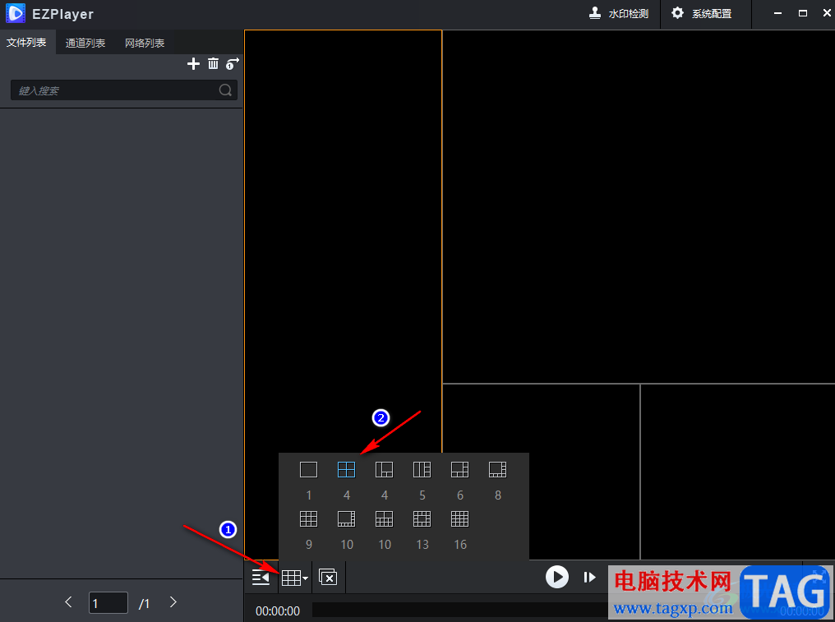Click the magnifier icon in search box
Image resolution: width=835 pixels, height=622 pixels.
click(225, 90)
